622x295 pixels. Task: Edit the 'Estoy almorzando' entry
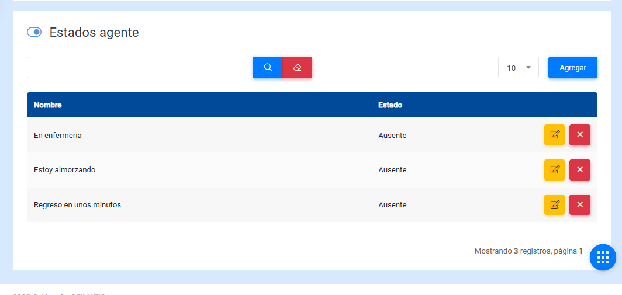pos(554,170)
